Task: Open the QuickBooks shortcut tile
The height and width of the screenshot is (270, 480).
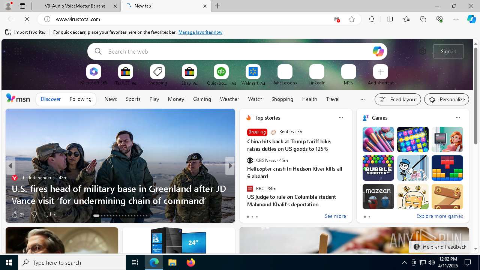Action: click(221, 72)
